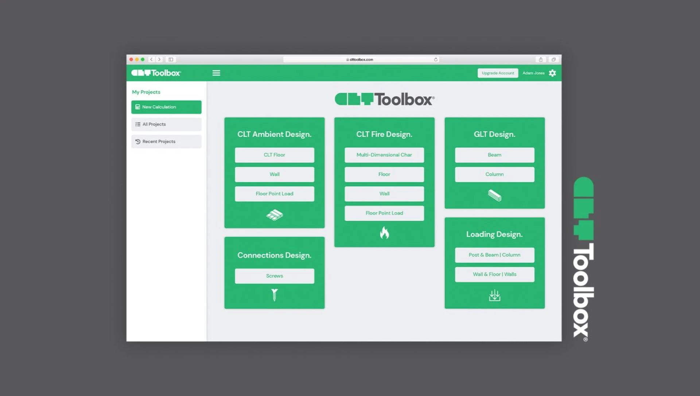Start a New Calculation
700x396 pixels.
pos(166,107)
